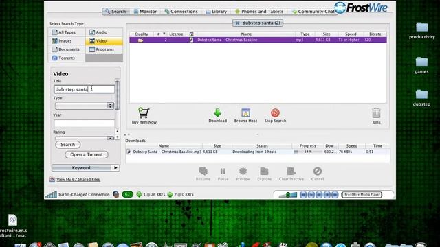Adjust the media player volume slider

[x=287, y=195]
